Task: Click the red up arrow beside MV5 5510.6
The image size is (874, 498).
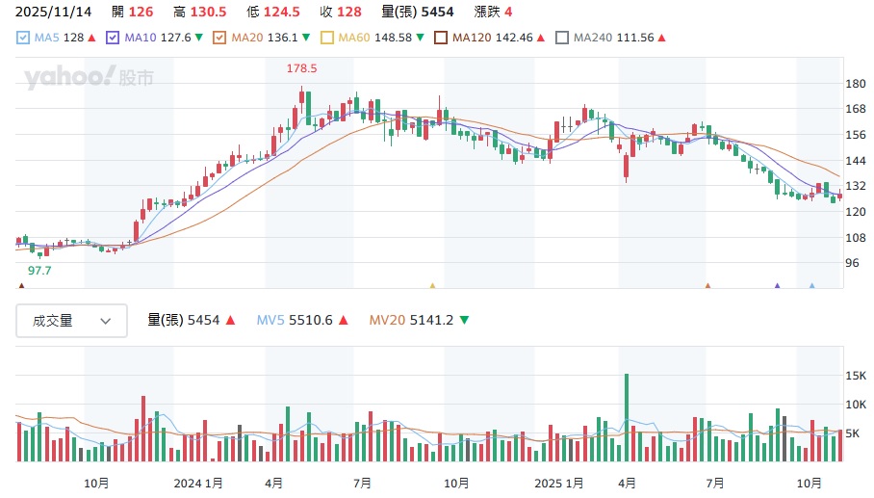Action: pos(344,321)
